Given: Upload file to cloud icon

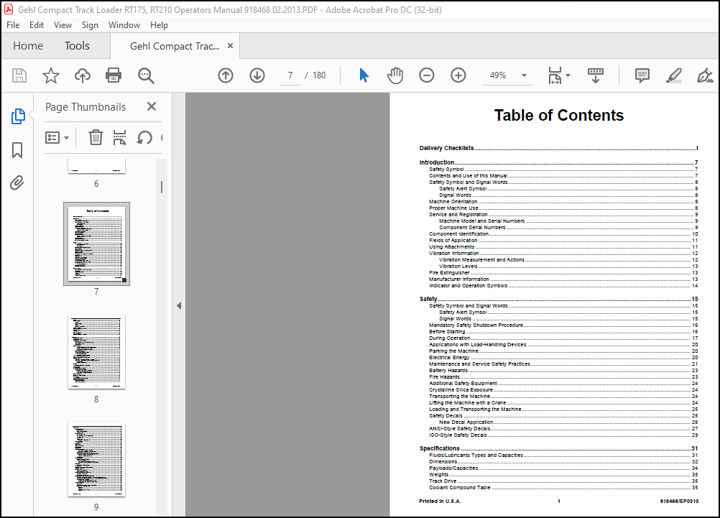Looking at the screenshot, I should [83, 75].
